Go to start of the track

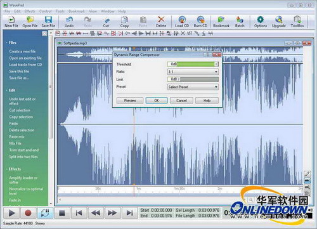pos(79,213)
